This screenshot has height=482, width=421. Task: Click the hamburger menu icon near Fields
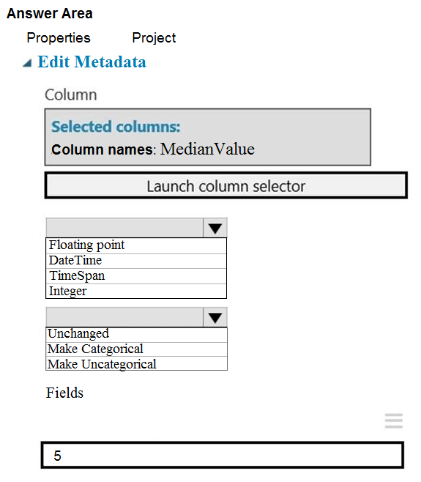(x=394, y=420)
